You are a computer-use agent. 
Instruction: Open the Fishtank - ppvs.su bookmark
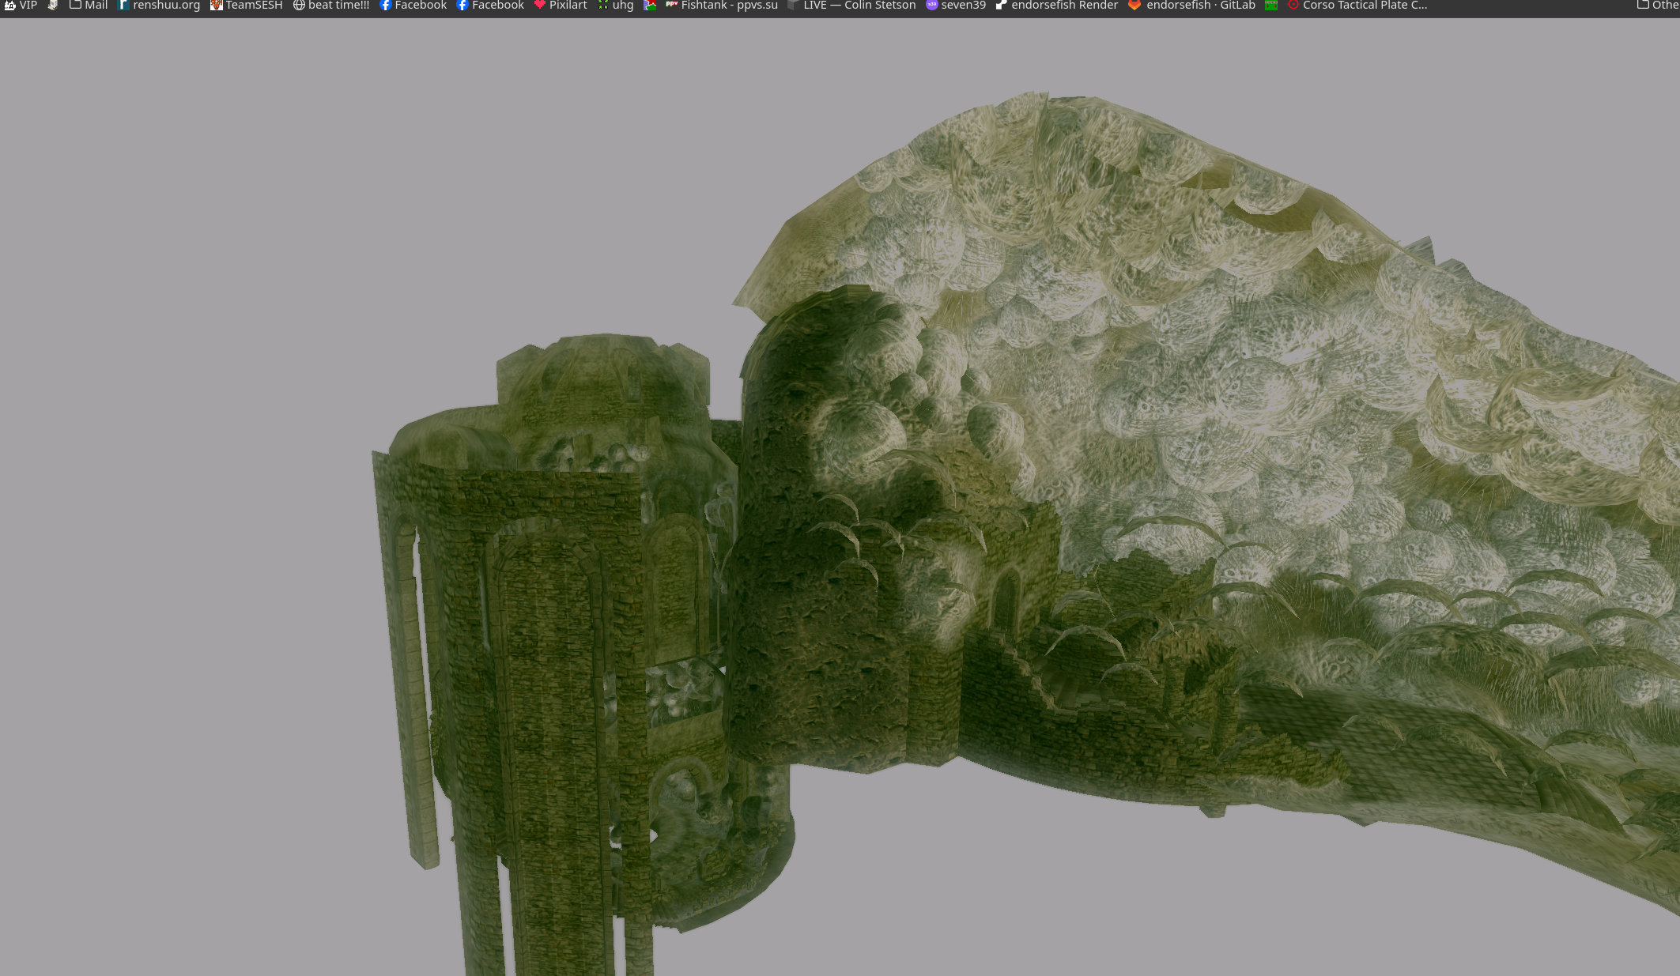(x=722, y=6)
